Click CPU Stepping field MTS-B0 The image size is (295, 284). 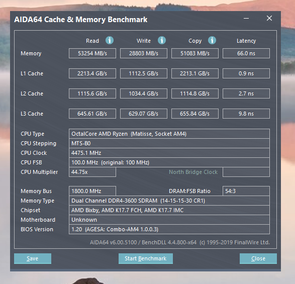pyautogui.click(x=169, y=143)
